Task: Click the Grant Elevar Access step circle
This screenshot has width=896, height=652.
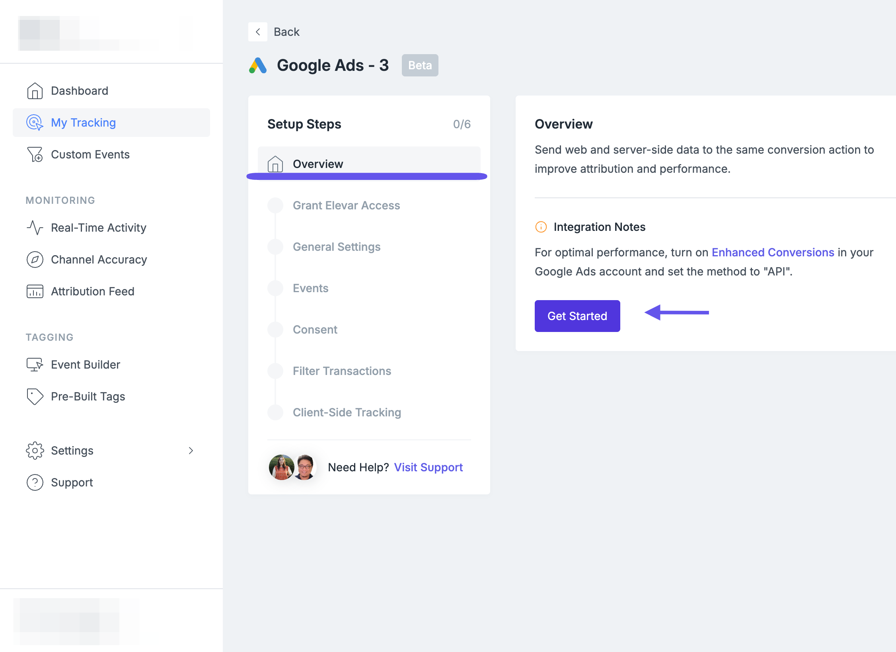Action: (x=275, y=205)
